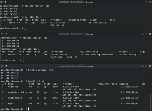Viewport: 152px width, 111px height.
Task: Toggle the pin icon in the opensearch Konsole titlebar
Action: coord(5,2)
